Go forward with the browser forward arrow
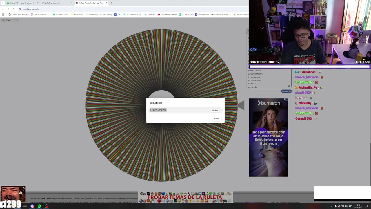371x209 pixels. [8, 9]
